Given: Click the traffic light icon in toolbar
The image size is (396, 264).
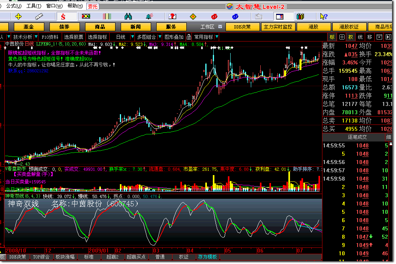Looking at the screenshot, I should click(86, 17).
